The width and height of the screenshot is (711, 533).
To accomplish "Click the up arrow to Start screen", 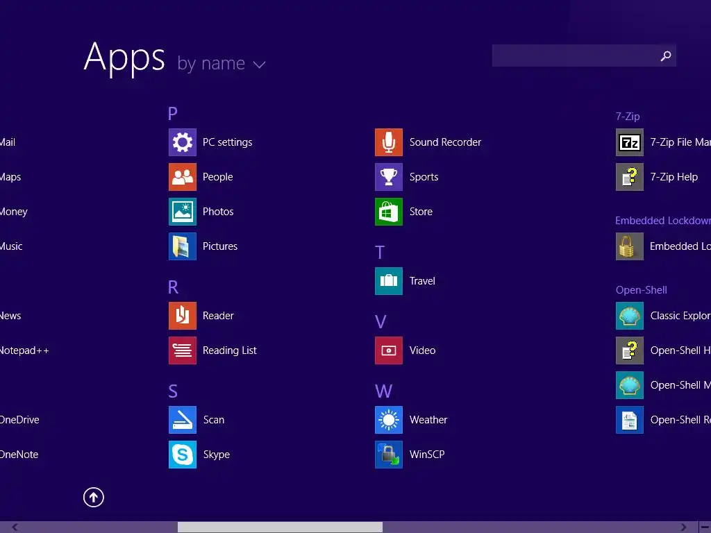I will (94, 497).
